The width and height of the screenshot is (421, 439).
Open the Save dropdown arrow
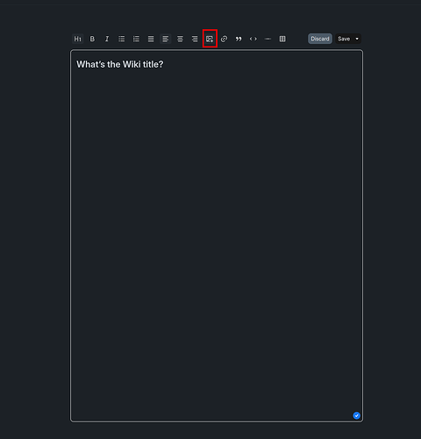pos(357,39)
